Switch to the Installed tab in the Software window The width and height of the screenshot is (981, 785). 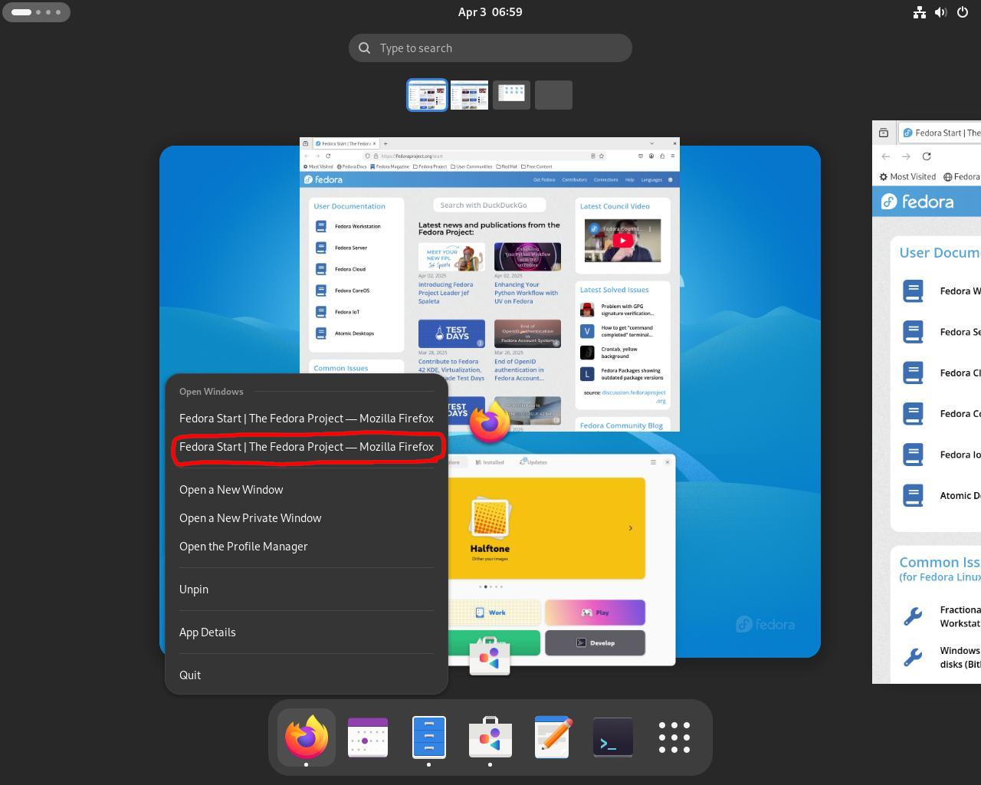[x=490, y=462]
